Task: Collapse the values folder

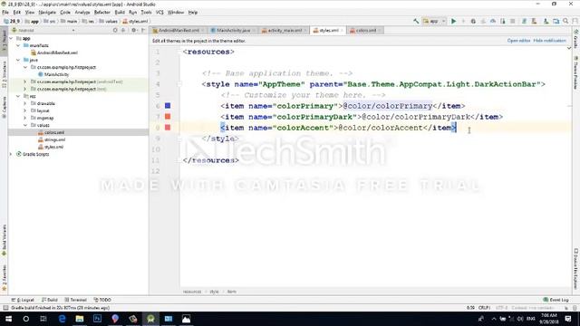Action: tap(25, 125)
